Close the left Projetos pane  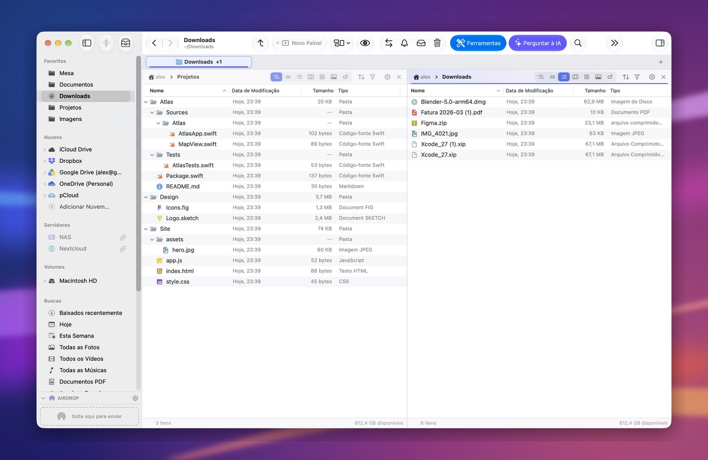coord(399,77)
